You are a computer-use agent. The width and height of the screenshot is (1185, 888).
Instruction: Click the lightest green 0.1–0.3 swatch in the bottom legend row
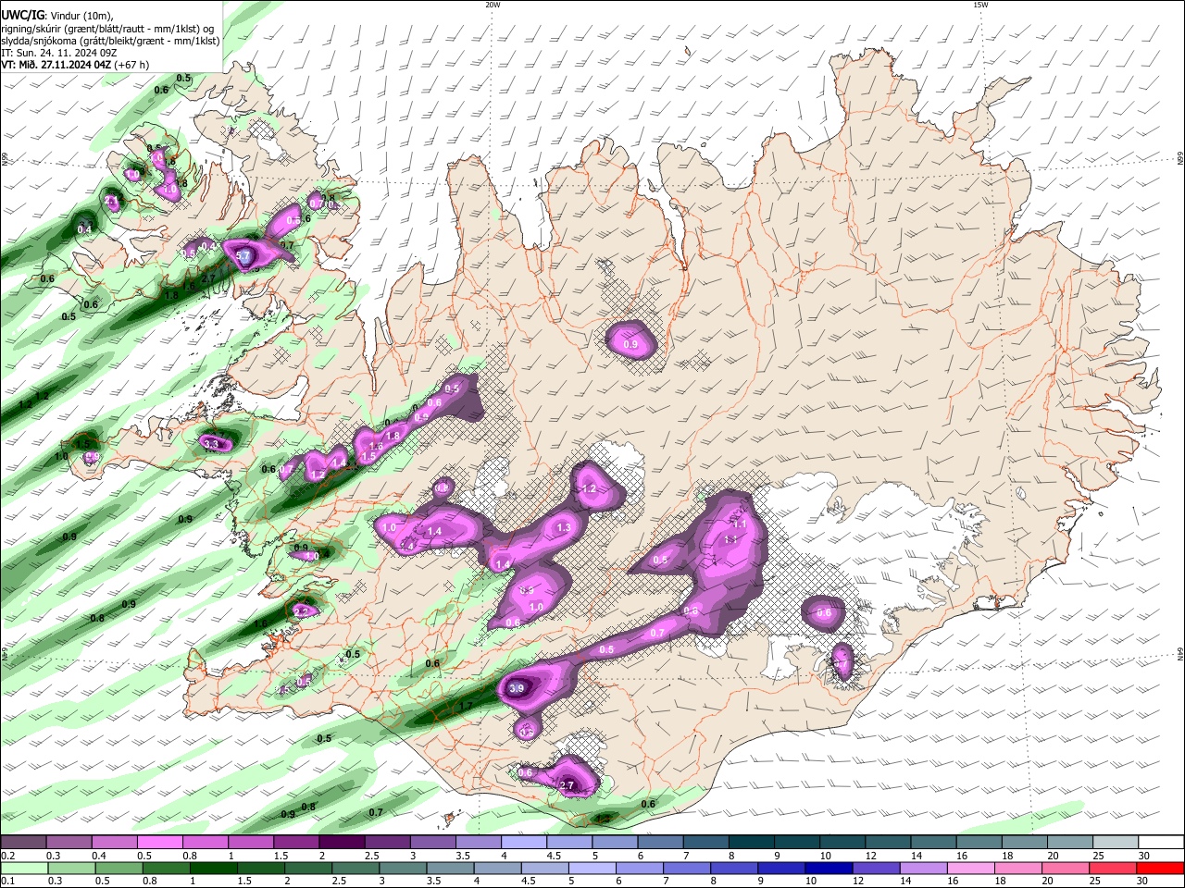(x=23, y=868)
